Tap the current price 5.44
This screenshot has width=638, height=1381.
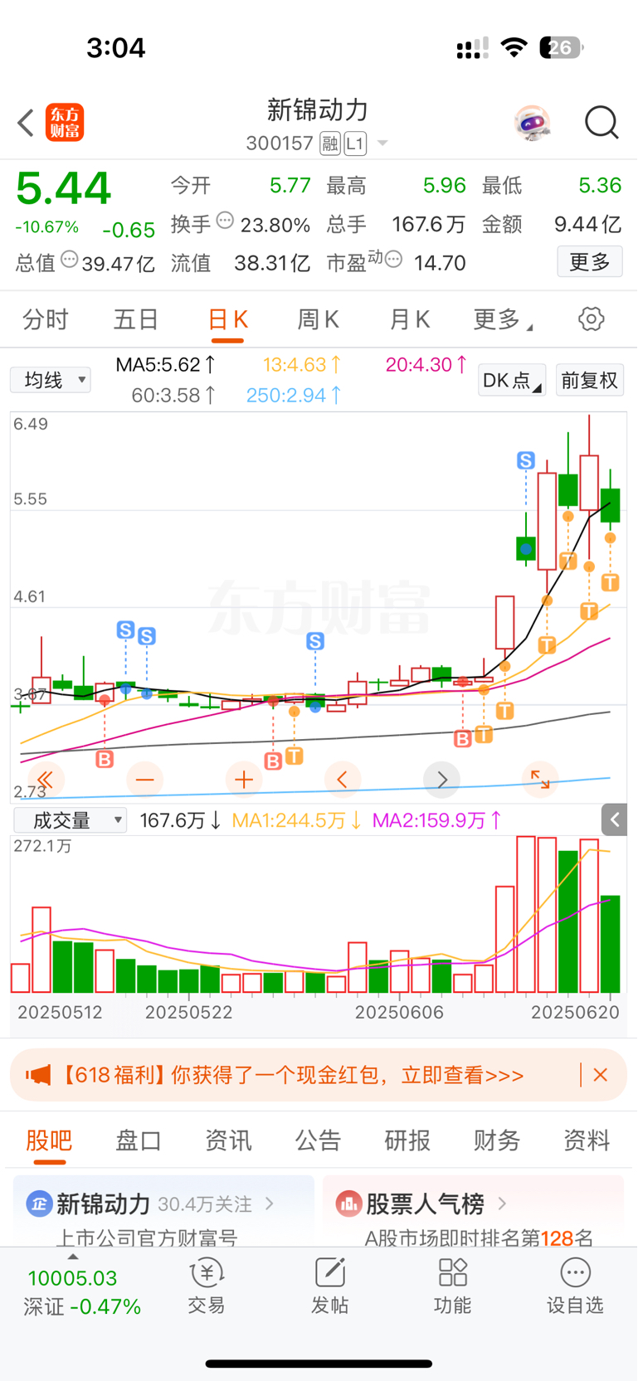(64, 187)
